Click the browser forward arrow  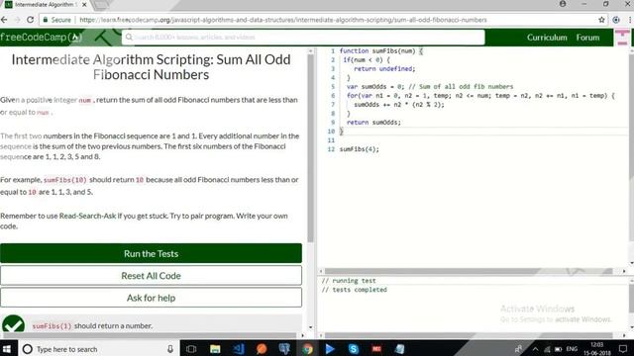[17, 20]
